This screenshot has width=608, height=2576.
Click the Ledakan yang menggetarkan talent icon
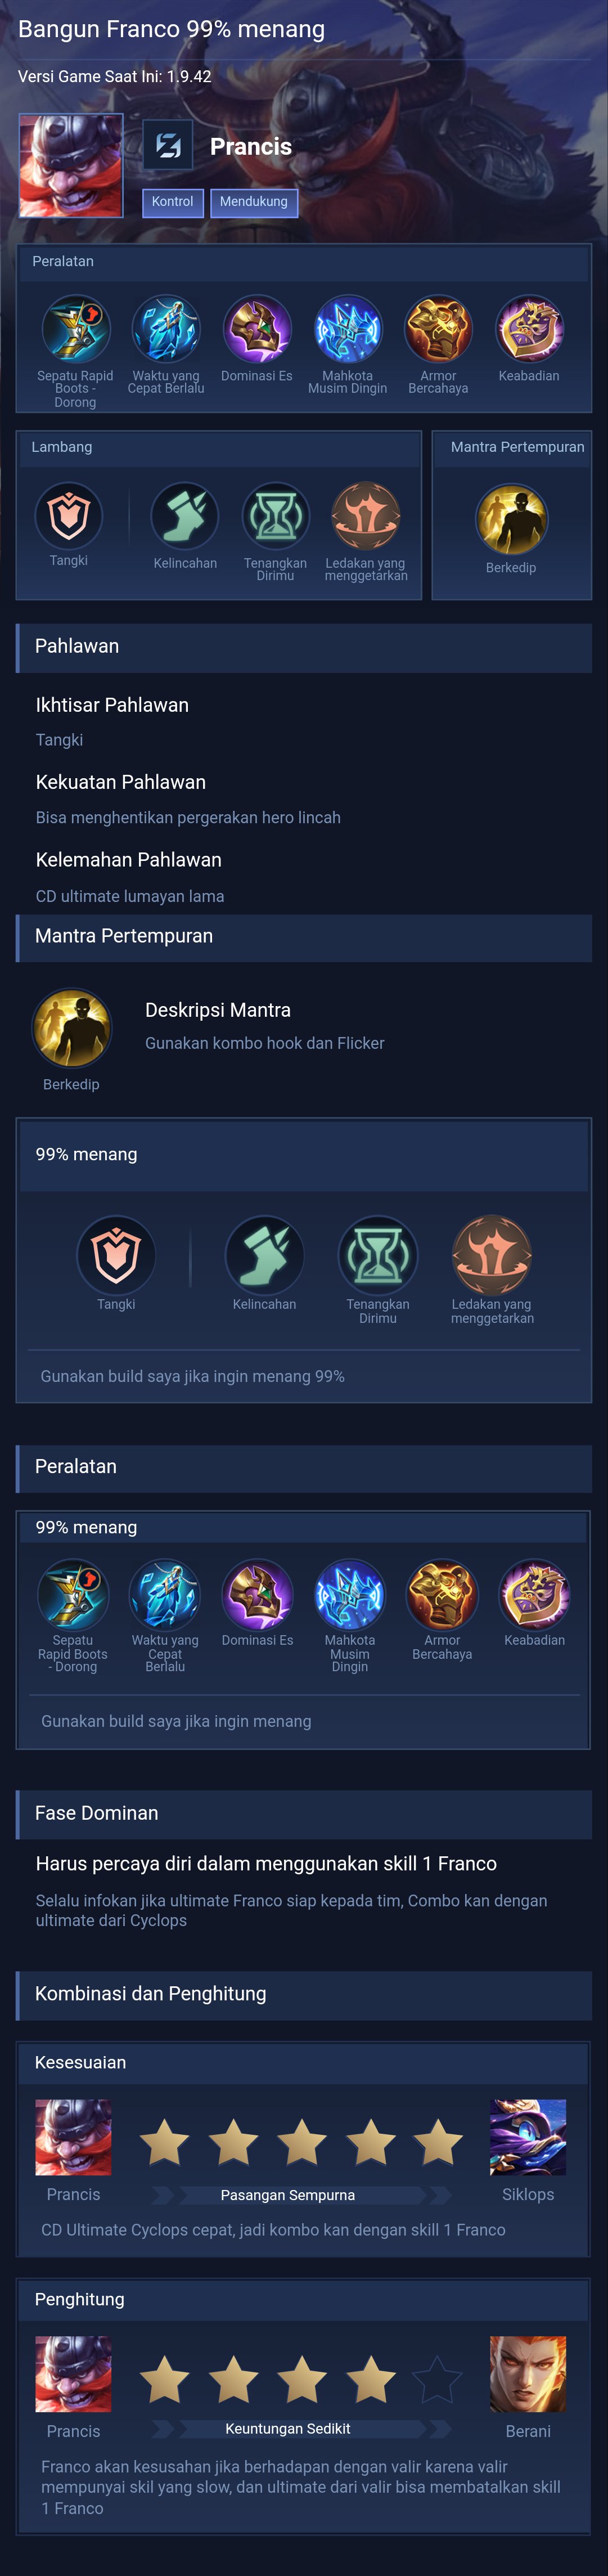click(366, 516)
